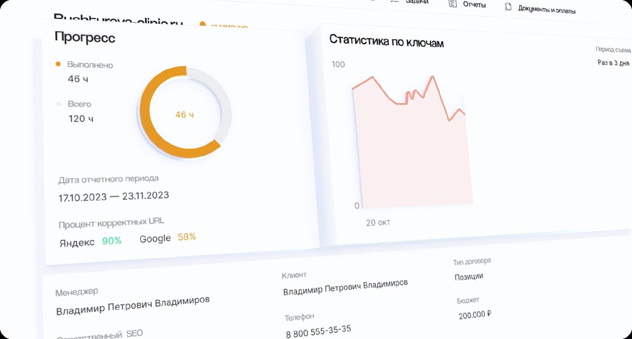The width and height of the screenshot is (632, 339).
Task: Click the manager name Владимир Петрович Владимиров
Action: tap(133, 306)
